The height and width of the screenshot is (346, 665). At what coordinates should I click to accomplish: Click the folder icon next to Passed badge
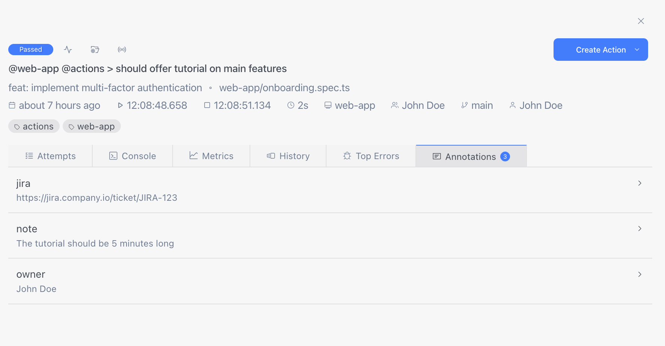tap(95, 50)
